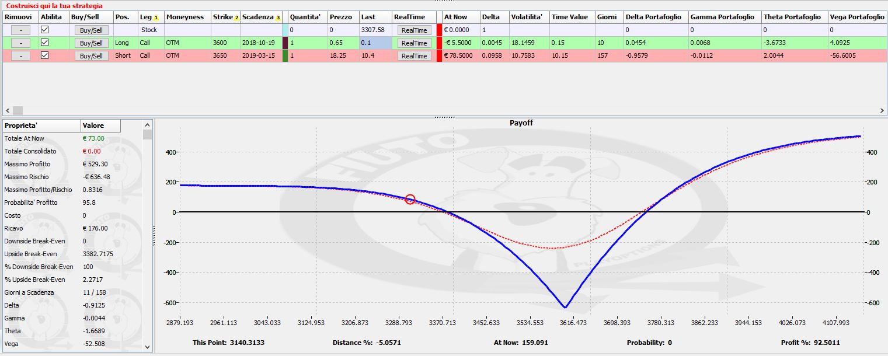Remove the Short Call leg with minus button
The image size is (888, 356).
pyautogui.click(x=20, y=55)
